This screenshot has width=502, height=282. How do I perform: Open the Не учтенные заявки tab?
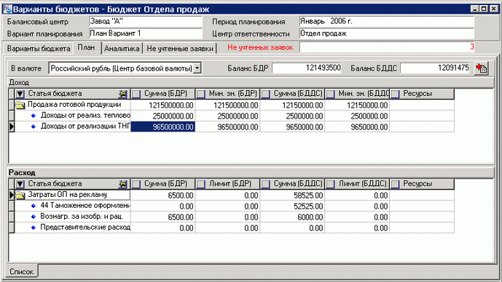[x=180, y=49]
